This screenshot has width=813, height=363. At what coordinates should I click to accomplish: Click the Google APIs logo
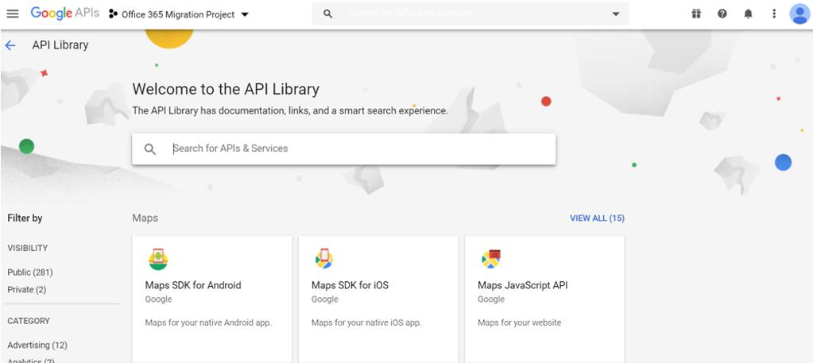point(64,14)
